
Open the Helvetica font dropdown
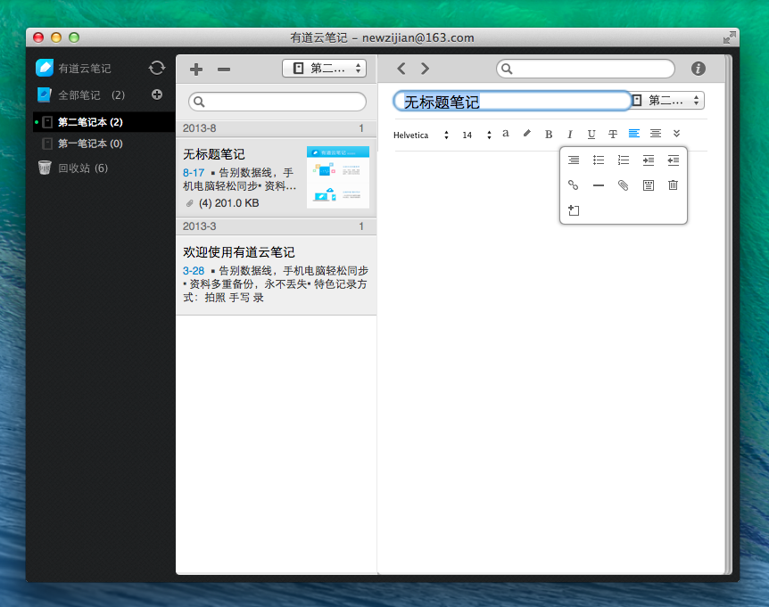point(421,135)
